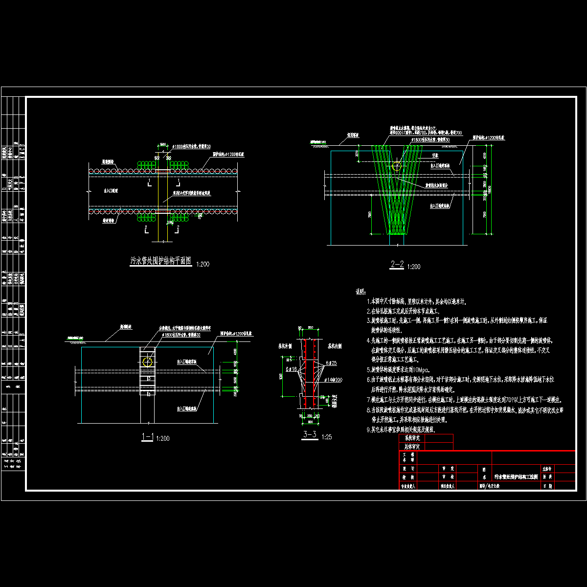The image size is (587, 587).
Task: Select the section label "2-2"
Action: [397, 264]
